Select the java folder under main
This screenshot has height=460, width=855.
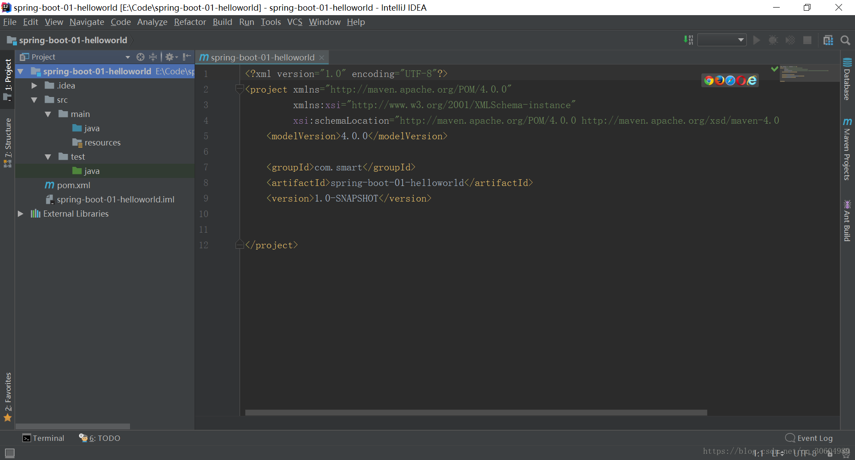pos(86,128)
